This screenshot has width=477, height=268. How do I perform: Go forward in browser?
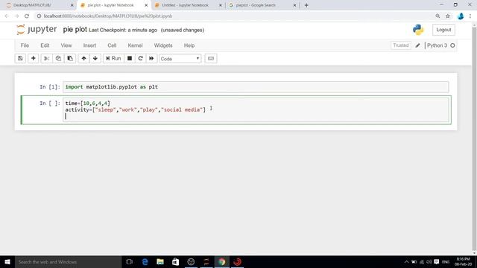[16, 16]
